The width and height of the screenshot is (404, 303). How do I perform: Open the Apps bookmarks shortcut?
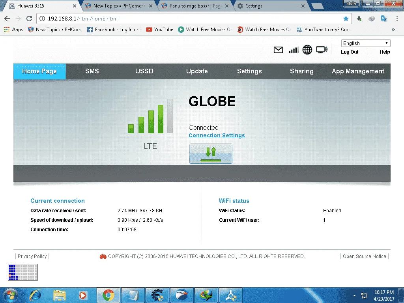(x=14, y=30)
